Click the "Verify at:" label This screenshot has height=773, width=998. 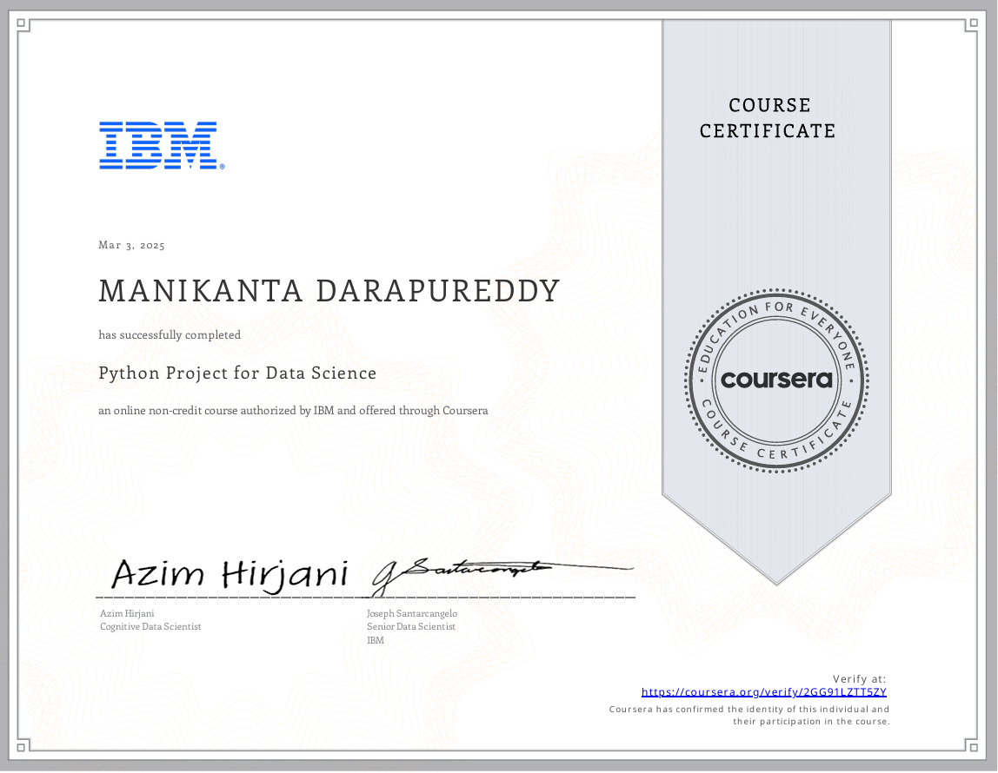pos(859,678)
